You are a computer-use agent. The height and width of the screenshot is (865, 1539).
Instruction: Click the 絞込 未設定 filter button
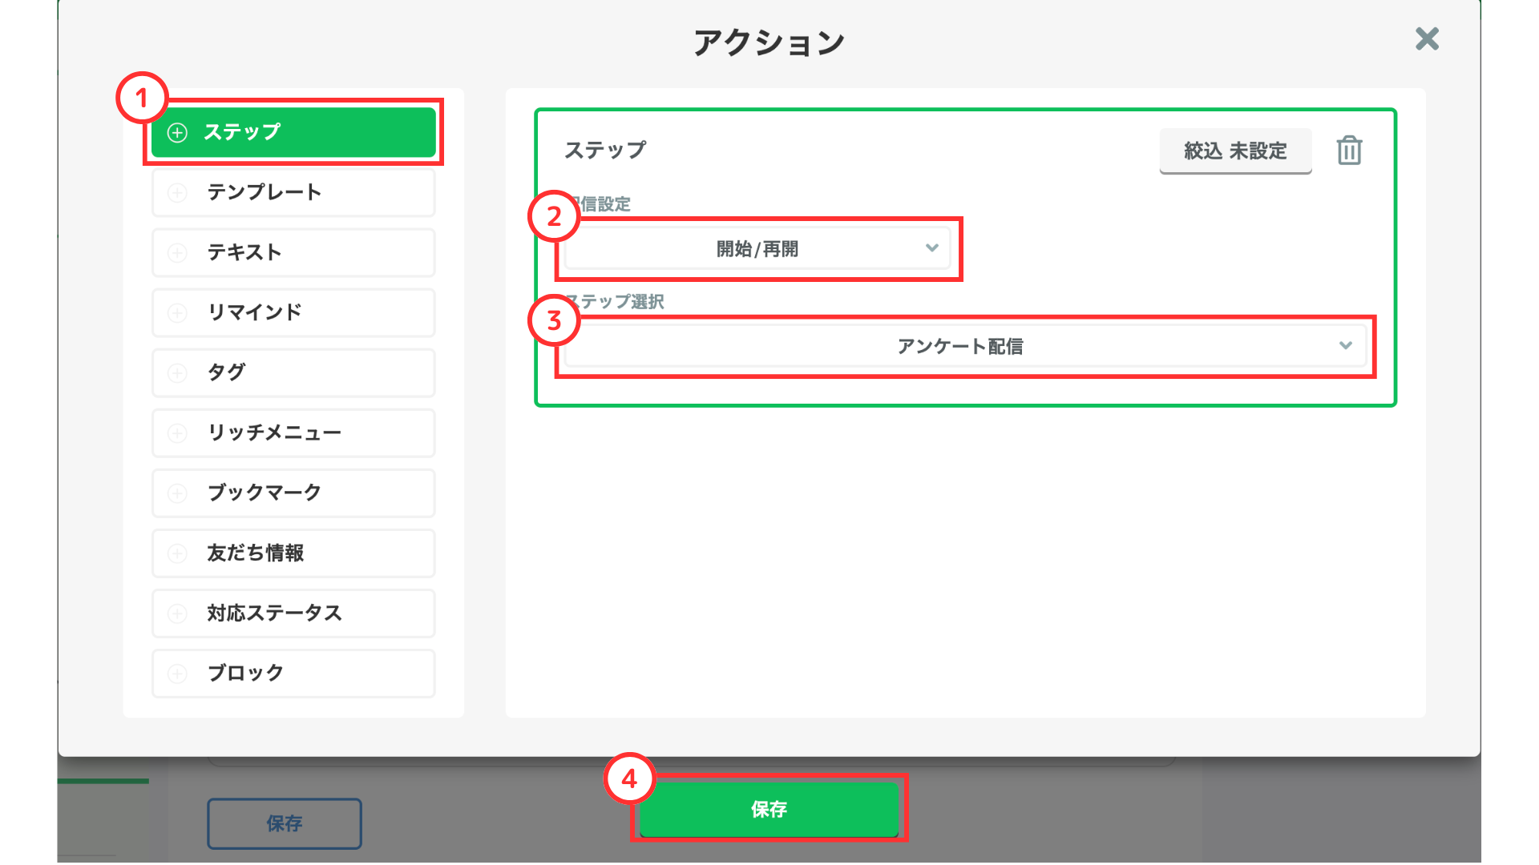tap(1234, 151)
